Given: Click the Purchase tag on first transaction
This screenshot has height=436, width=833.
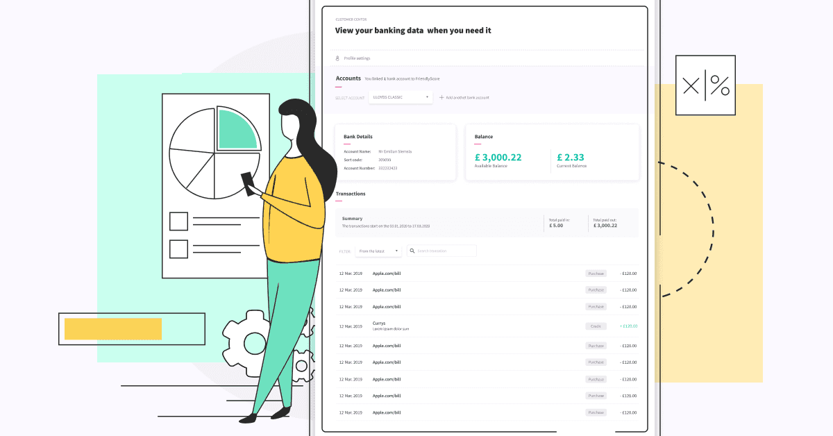Looking at the screenshot, I should pyautogui.click(x=595, y=274).
